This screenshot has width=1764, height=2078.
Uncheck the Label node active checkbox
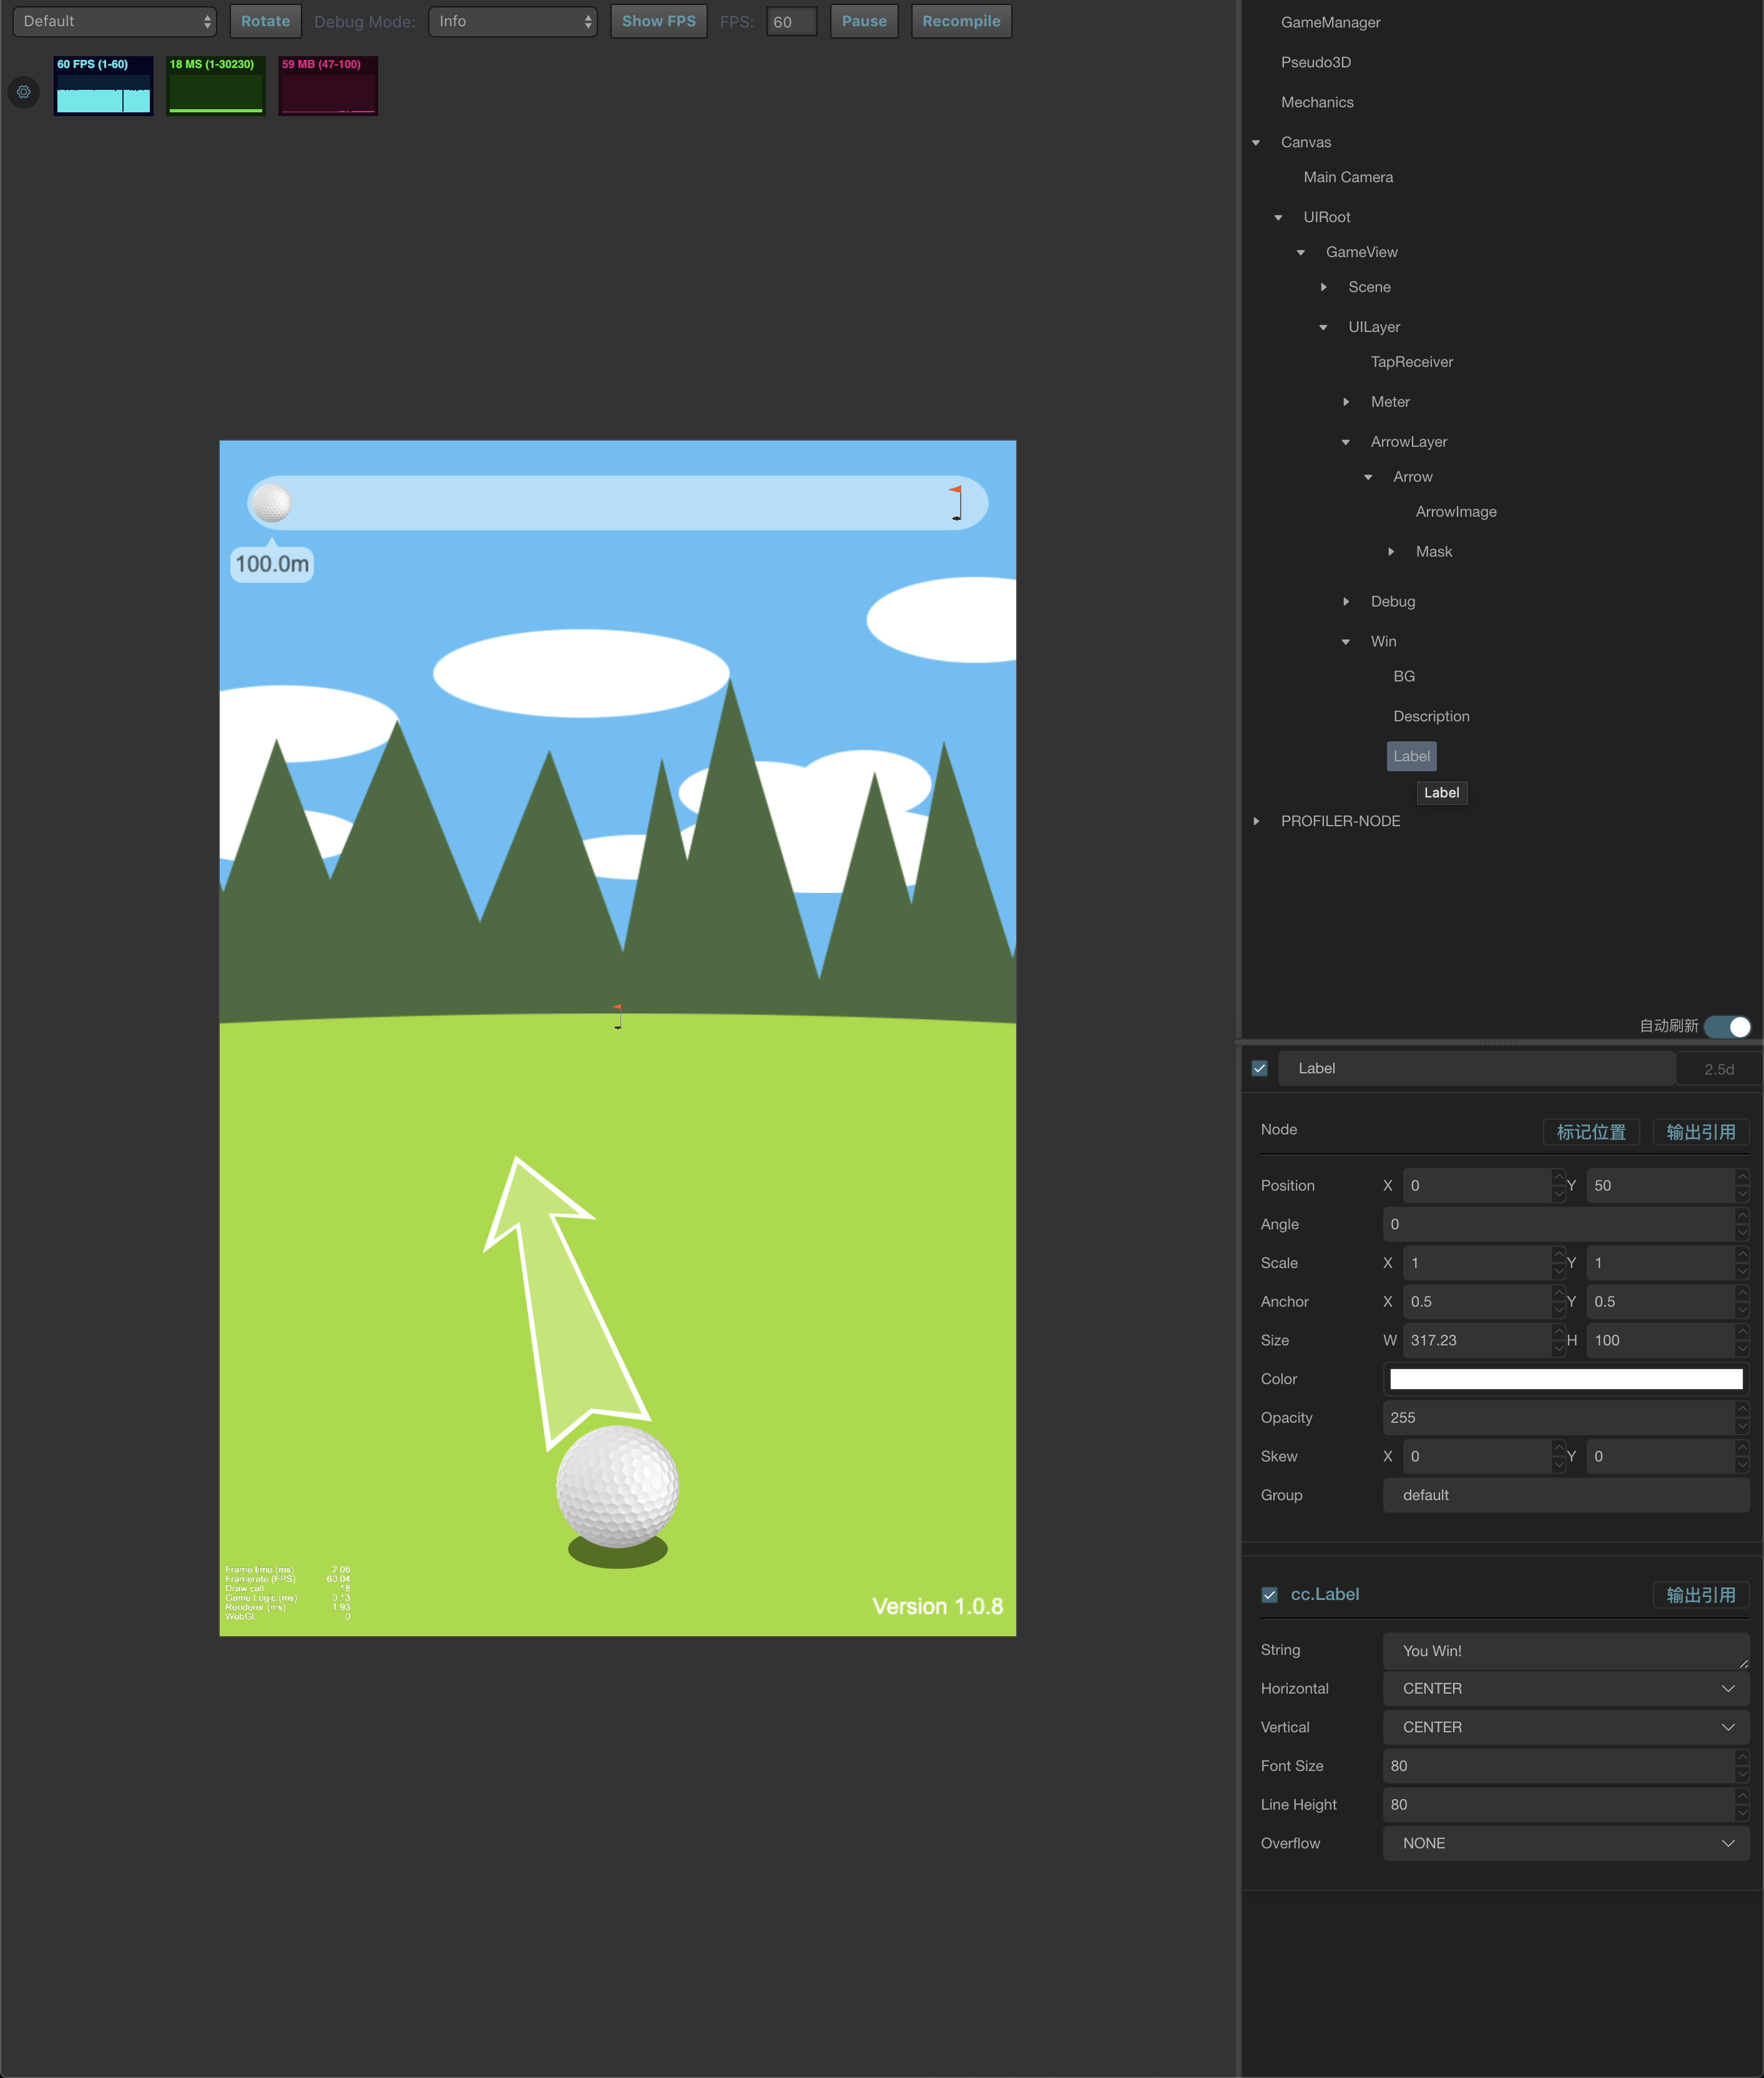[x=1260, y=1068]
